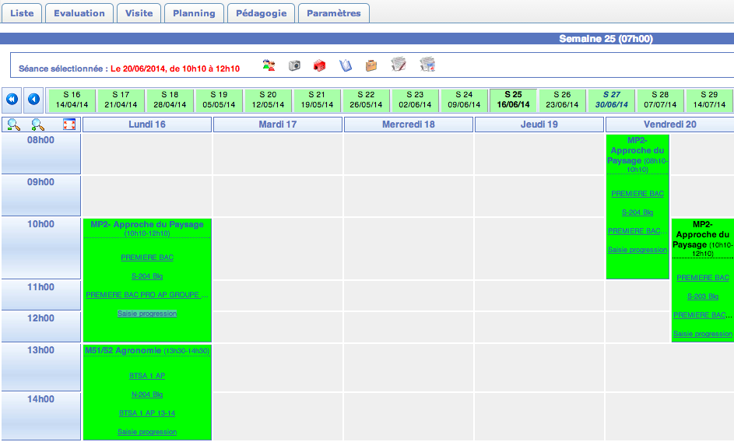Viewport: 734px width, 442px height.
Task: Zoom in with the plus magnifier
Action: tap(37, 125)
